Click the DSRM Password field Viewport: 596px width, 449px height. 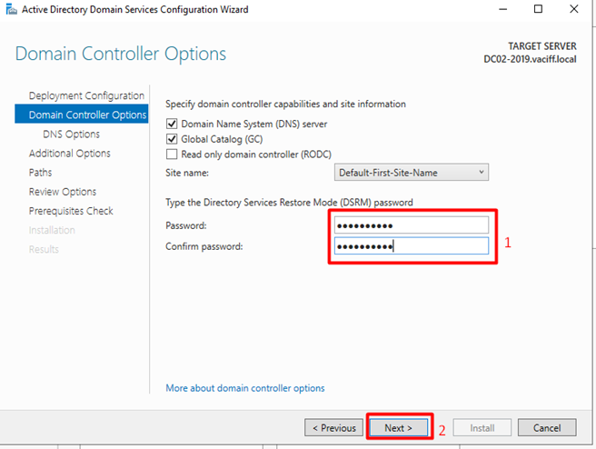(x=412, y=225)
